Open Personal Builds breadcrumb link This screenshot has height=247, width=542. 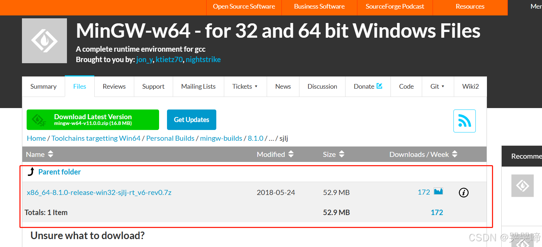[x=170, y=138]
